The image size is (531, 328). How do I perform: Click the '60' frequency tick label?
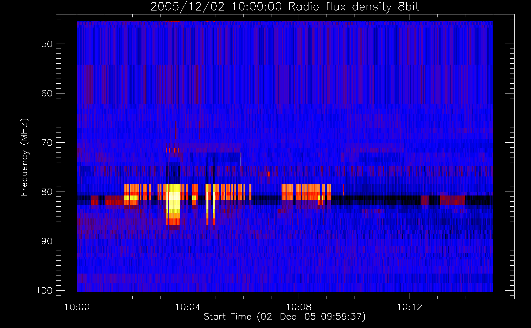tap(47, 93)
